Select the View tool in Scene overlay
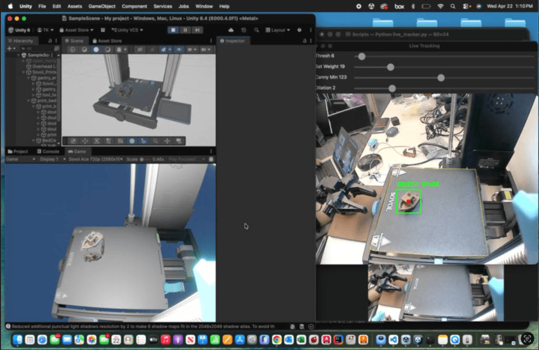The width and height of the screenshot is (539, 350). coord(73,141)
